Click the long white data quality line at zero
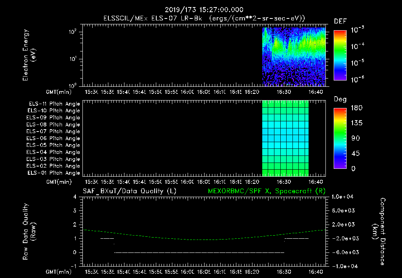This screenshot has width=402, height=278. [x=199, y=252]
